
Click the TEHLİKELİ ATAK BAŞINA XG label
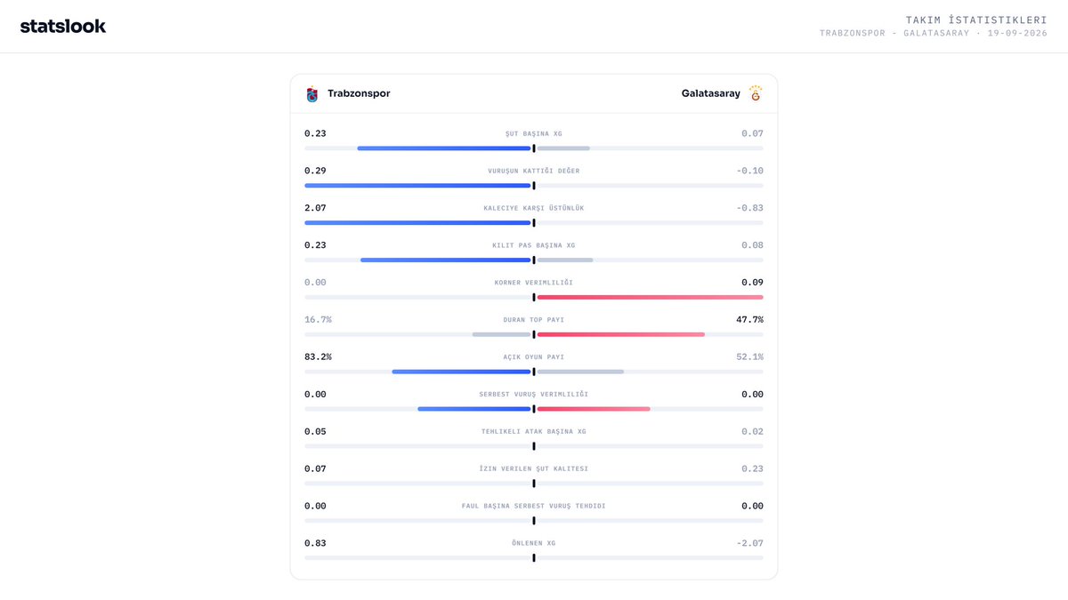coord(534,433)
